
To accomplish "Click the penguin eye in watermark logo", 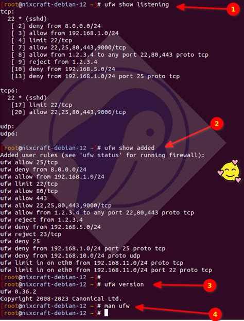I will click(150, 132).
